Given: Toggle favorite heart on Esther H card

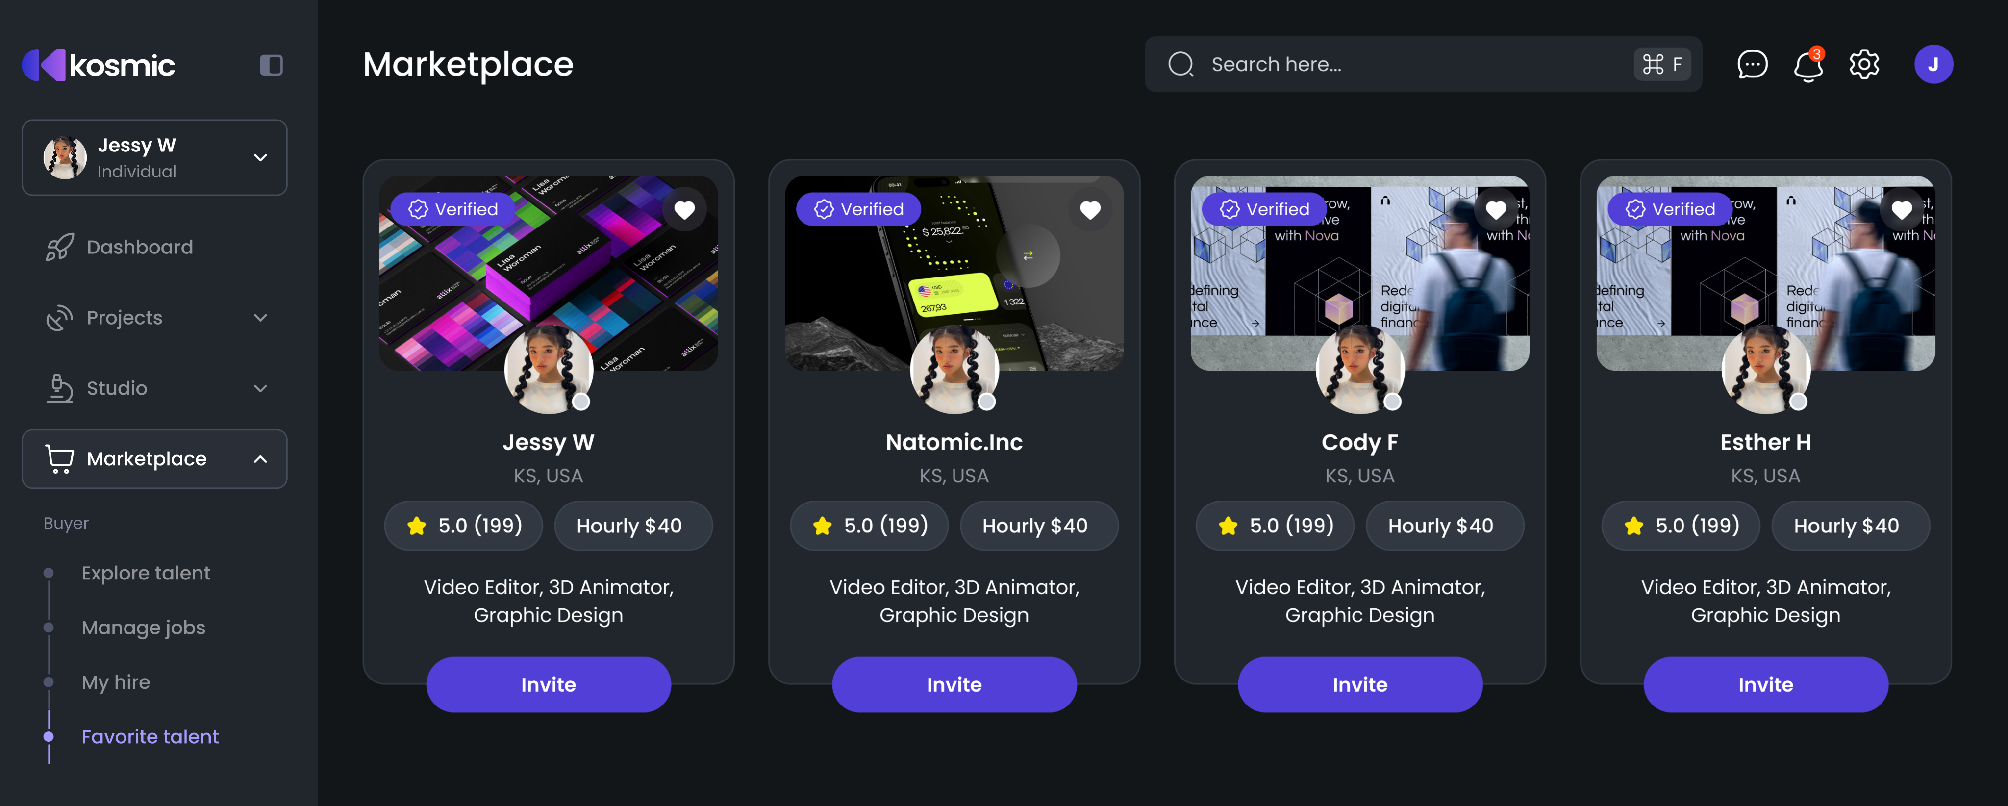Looking at the screenshot, I should (1901, 209).
